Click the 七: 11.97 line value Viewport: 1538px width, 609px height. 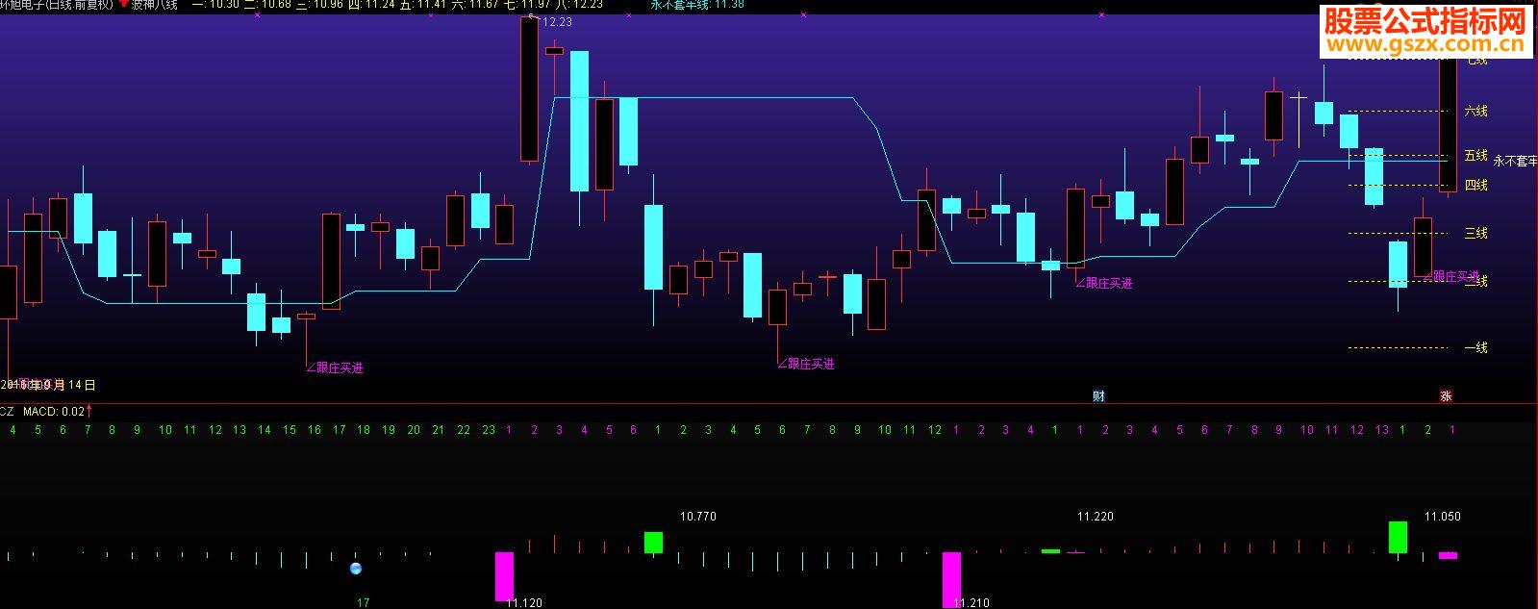pyautogui.click(x=528, y=5)
